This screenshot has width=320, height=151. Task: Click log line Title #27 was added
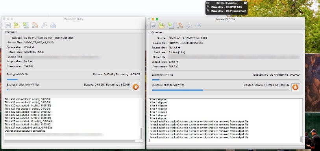[28, 127]
